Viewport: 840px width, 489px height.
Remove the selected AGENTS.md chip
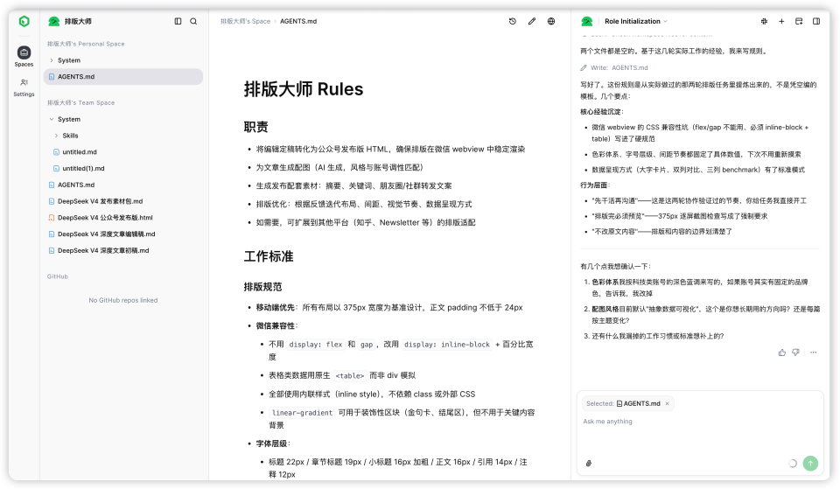tap(667, 404)
